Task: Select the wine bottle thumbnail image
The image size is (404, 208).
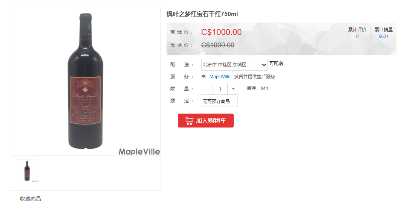Action: click(27, 171)
